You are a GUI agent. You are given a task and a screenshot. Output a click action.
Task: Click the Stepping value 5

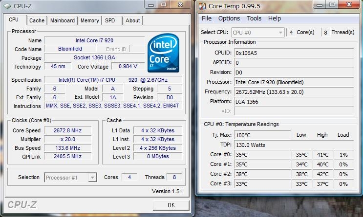pos(170,89)
